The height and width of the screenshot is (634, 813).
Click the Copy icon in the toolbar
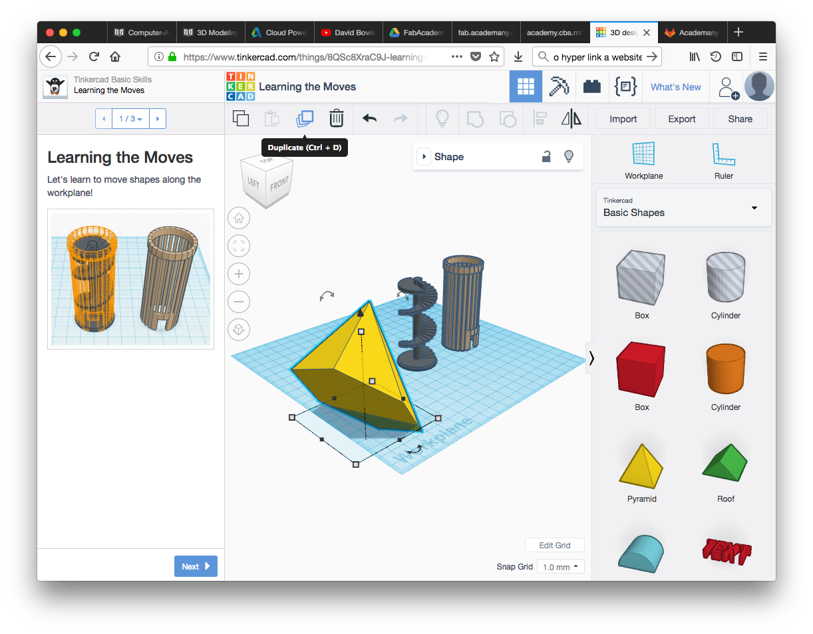tap(241, 119)
